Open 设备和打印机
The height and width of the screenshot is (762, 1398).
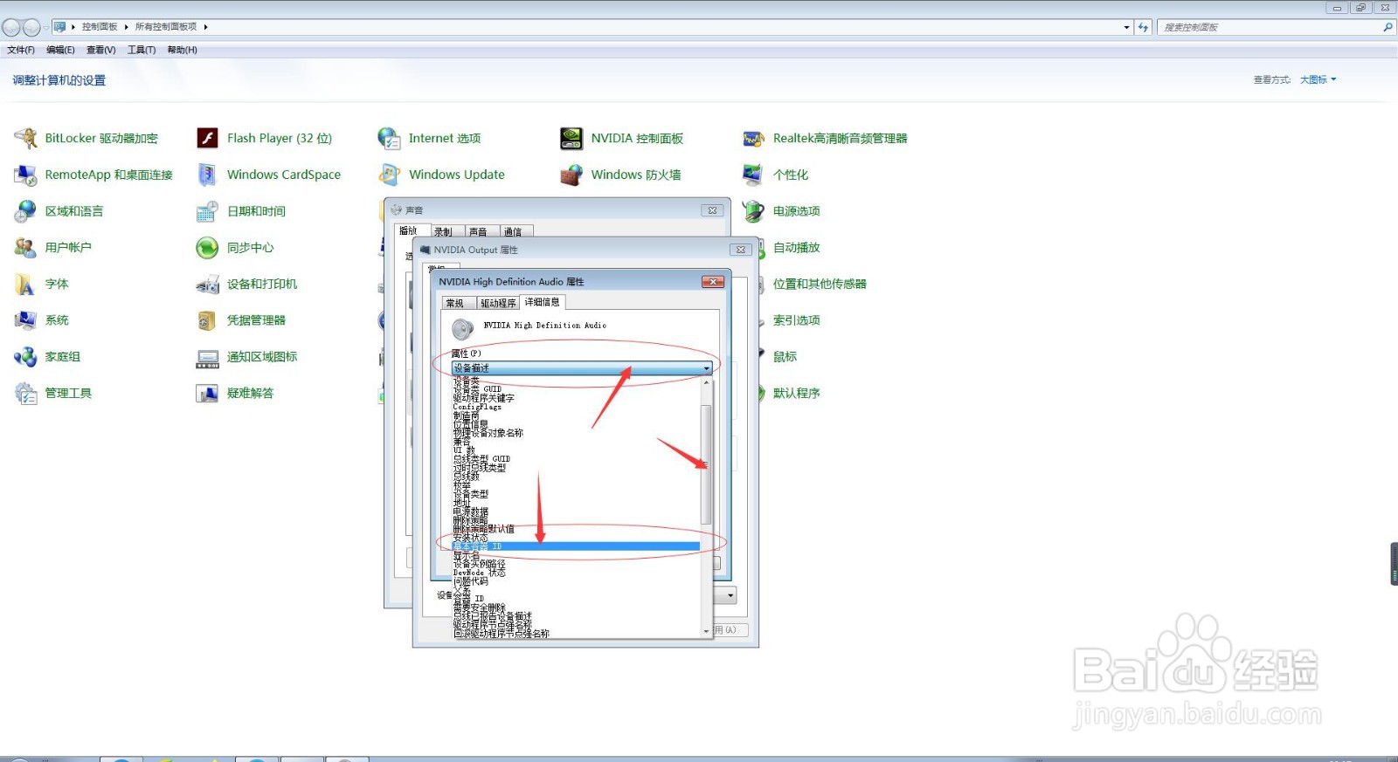(x=246, y=285)
